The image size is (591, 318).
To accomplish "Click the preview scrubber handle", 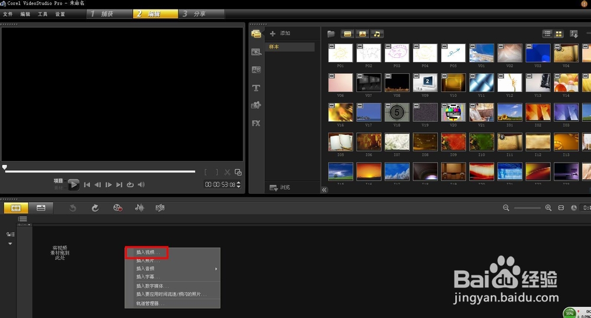I will [5, 167].
